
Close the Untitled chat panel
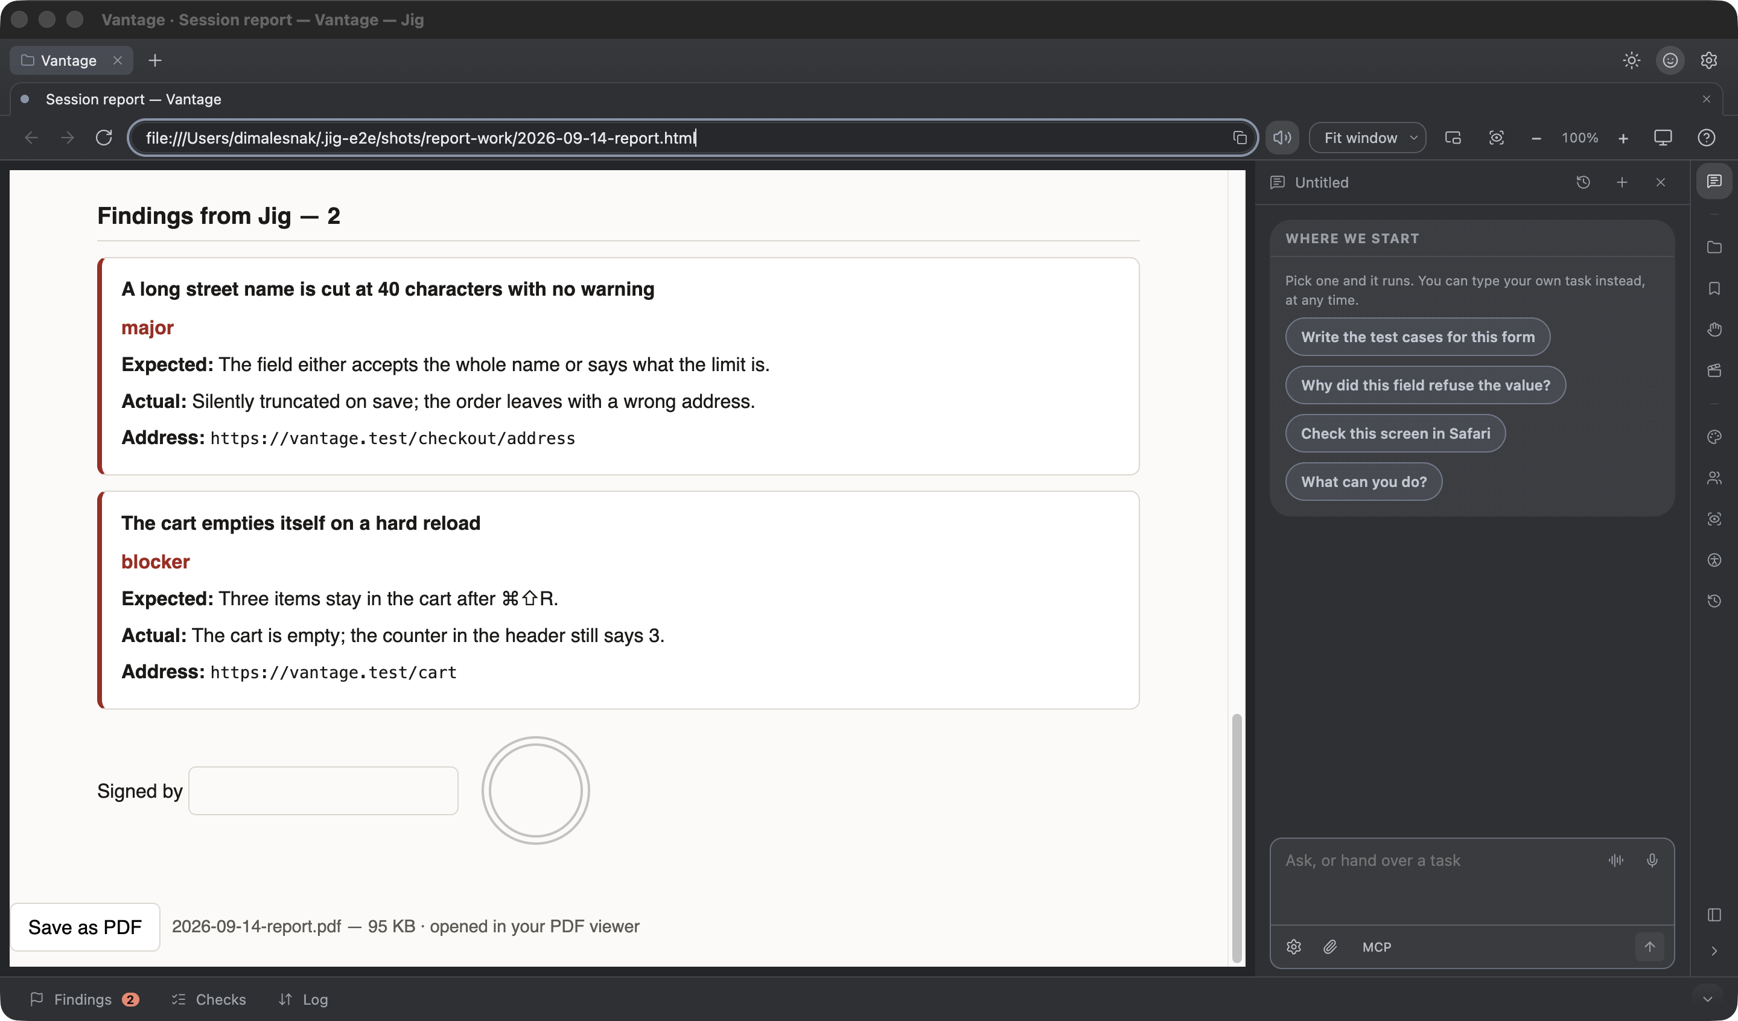[x=1660, y=182]
